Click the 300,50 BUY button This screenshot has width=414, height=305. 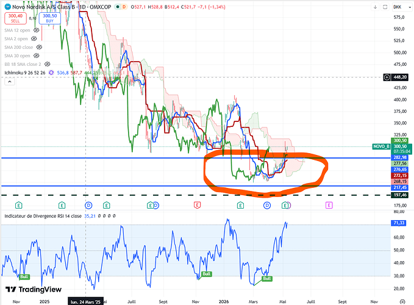click(49, 18)
